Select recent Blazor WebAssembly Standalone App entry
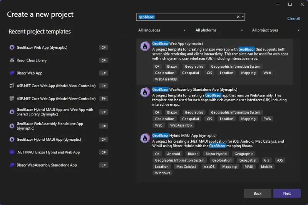Viewport: 308px width, 205px height. coord(47,165)
